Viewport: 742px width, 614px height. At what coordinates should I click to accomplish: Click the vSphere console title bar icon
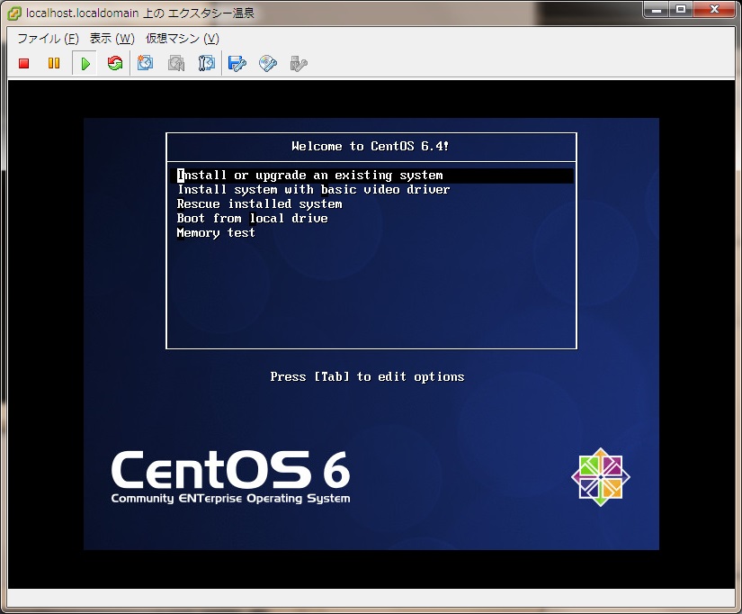click(x=13, y=14)
